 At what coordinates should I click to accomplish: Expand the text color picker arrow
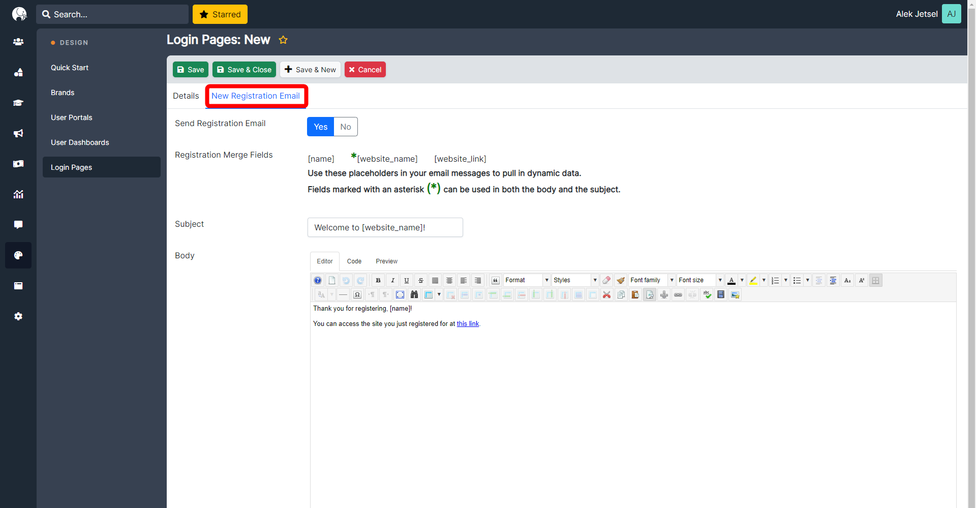coord(742,280)
